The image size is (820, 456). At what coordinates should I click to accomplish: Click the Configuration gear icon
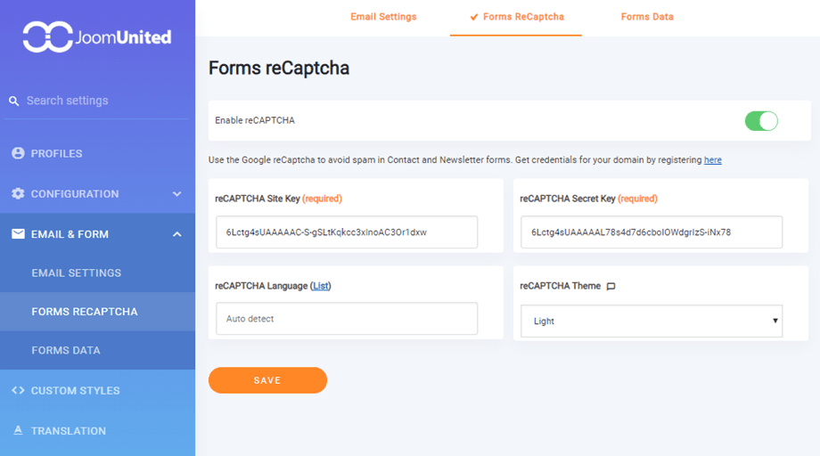pos(18,193)
